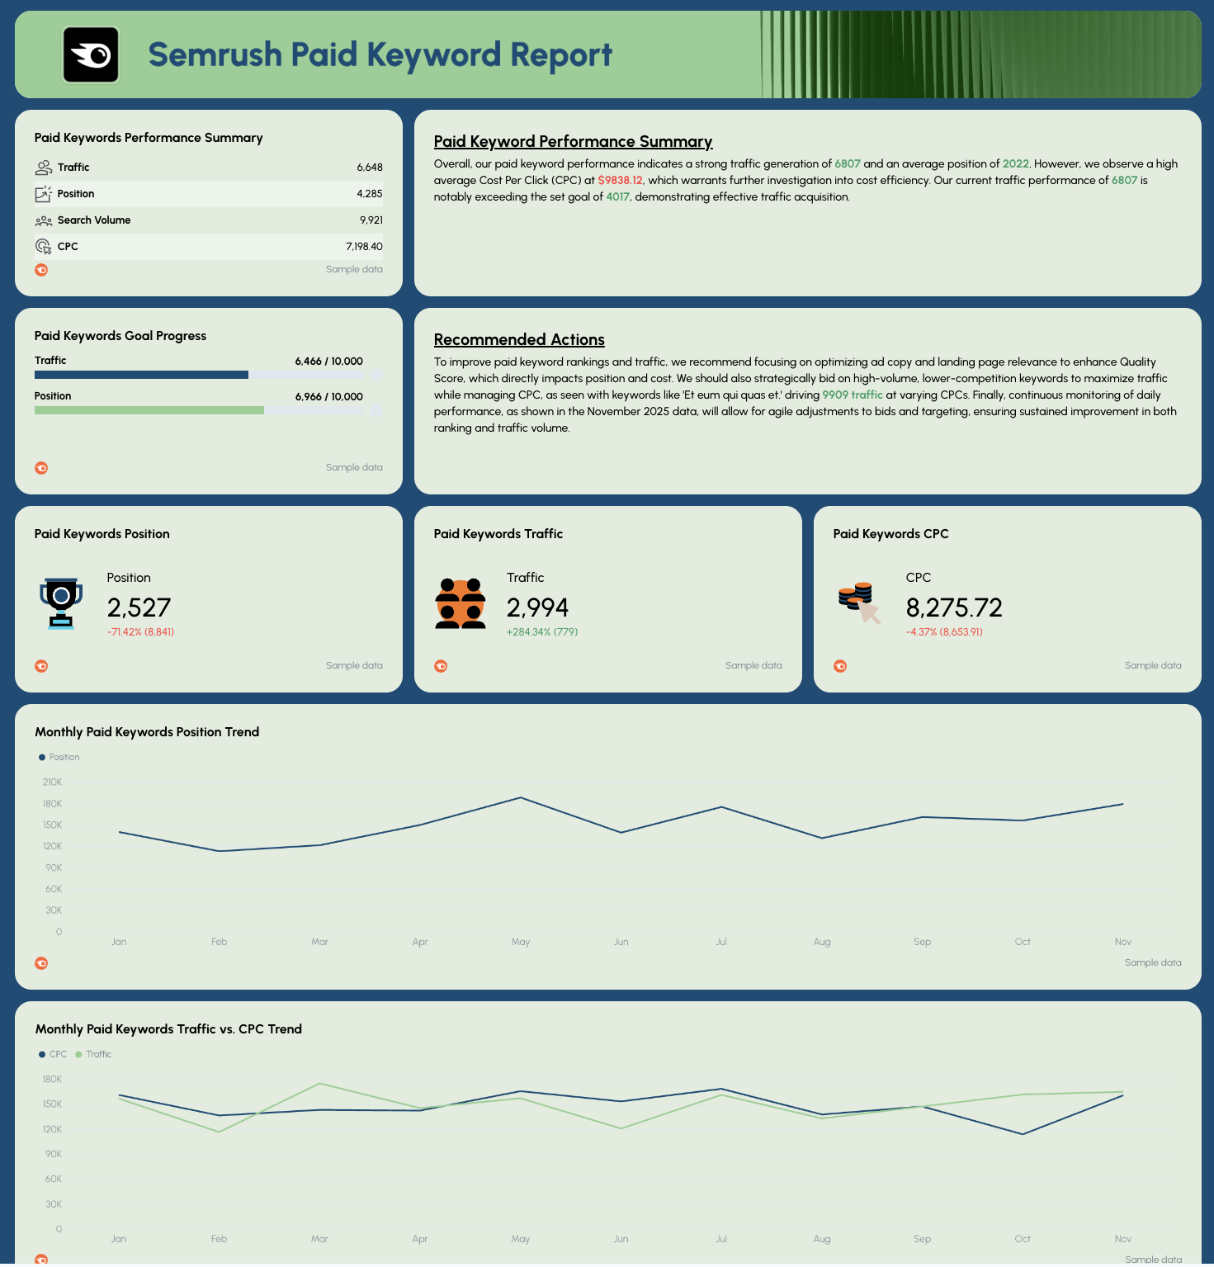This screenshot has height=1267, width=1214.
Task: Click the orange eye icon below the Position Trend chart
Action: pyautogui.click(x=41, y=962)
